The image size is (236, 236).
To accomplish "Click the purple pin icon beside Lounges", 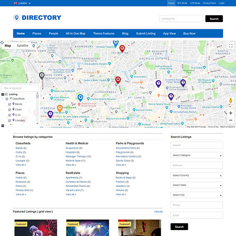I will (x=13, y=120).
